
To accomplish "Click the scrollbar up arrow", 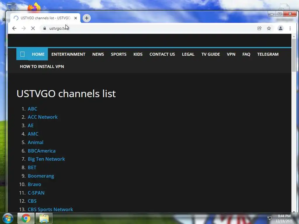I will [x=294, y=36].
